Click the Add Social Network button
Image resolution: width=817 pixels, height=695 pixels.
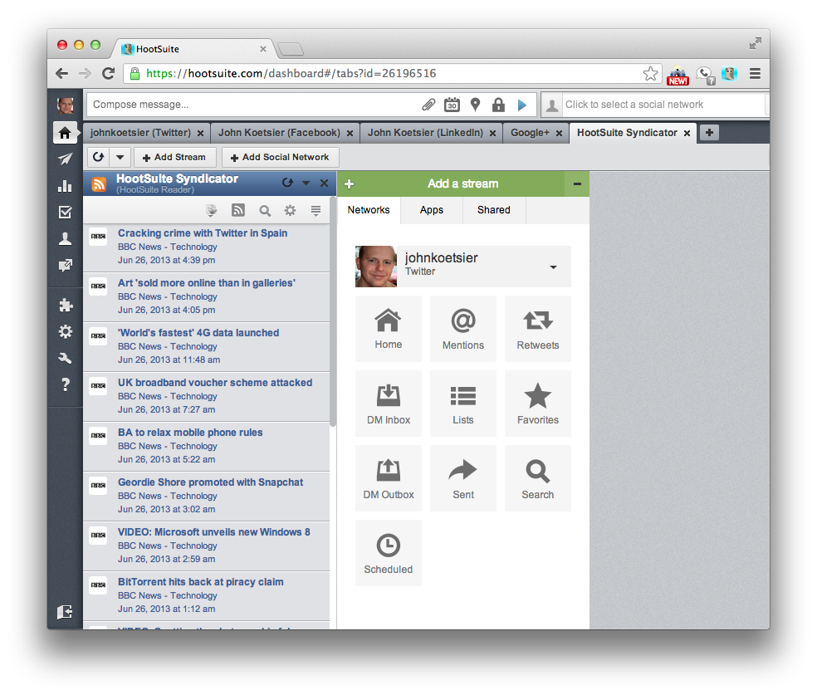point(280,157)
